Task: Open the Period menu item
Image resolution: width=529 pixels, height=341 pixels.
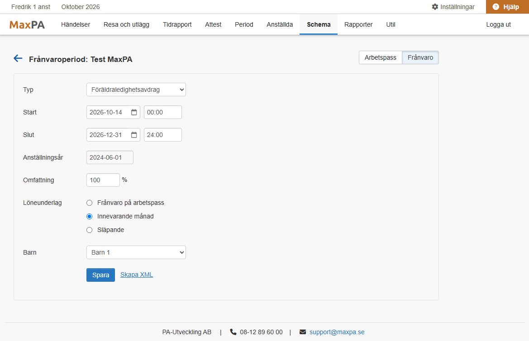Action: (x=244, y=24)
